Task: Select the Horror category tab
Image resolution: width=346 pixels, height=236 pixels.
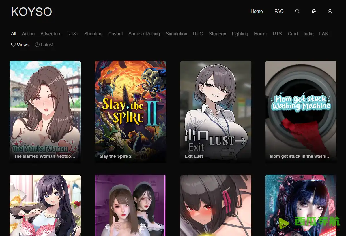Action: click(260, 34)
